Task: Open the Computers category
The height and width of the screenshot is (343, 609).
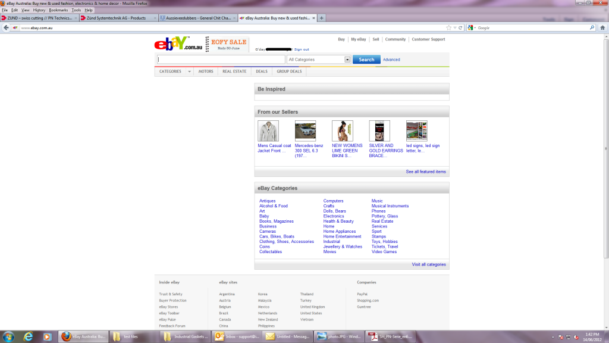Action: pos(333,201)
